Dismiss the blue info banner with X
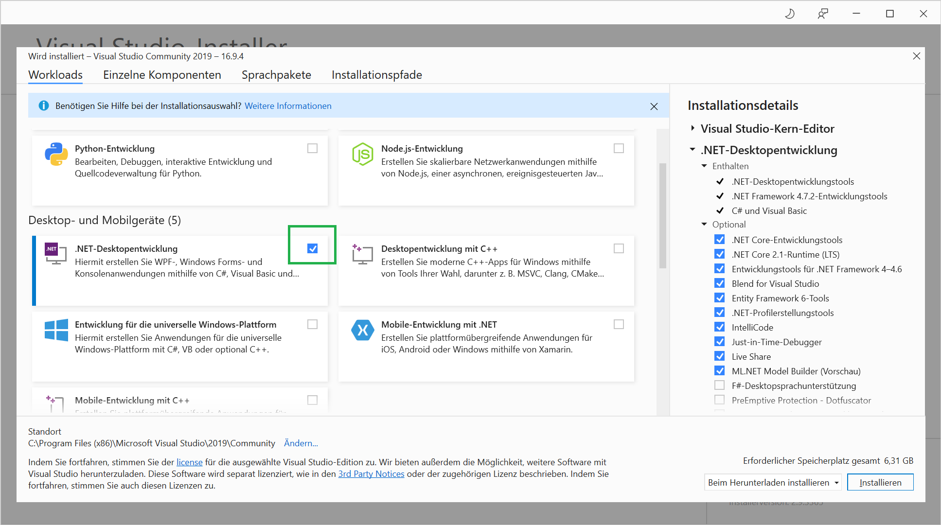941x525 pixels. point(654,106)
